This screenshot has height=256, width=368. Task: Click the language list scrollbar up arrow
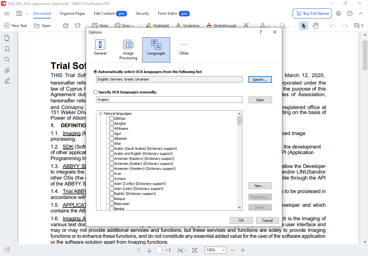click(239, 114)
